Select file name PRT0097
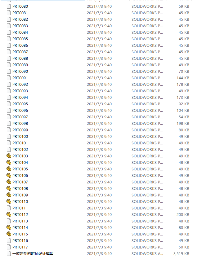The width and height of the screenshot is (224, 259). (x=20, y=117)
